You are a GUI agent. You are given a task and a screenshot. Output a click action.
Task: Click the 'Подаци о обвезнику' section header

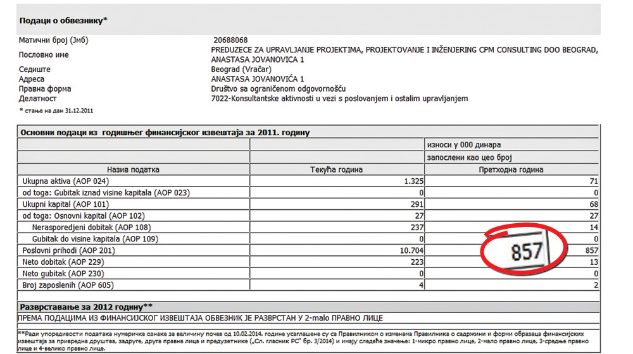[63, 20]
